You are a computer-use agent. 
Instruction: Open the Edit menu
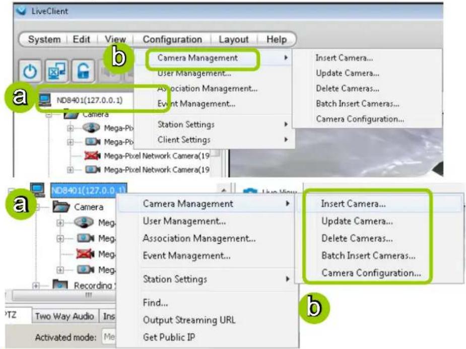pyautogui.click(x=82, y=39)
